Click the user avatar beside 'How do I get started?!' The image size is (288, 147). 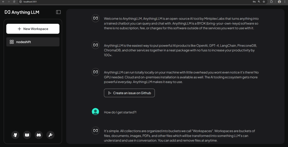96,112
